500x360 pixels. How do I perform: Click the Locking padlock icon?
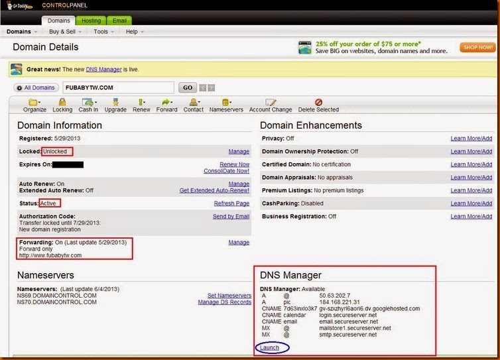pyautogui.click(x=62, y=102)
